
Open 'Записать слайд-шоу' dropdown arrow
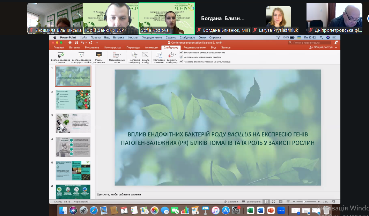point(176,55)
